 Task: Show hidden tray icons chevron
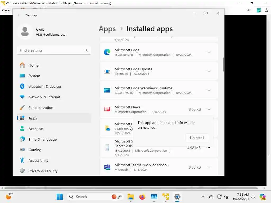[x=203, y=197]
